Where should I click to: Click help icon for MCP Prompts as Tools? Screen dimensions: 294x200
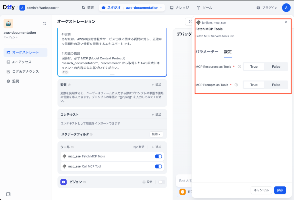point(236,85)
